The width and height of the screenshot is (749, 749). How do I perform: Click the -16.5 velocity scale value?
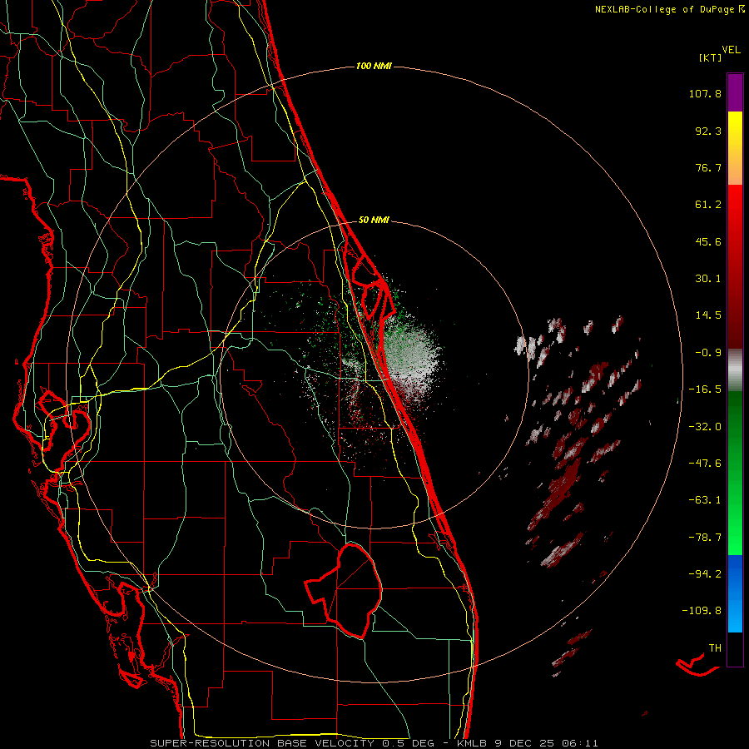click(x=705, y=389)
